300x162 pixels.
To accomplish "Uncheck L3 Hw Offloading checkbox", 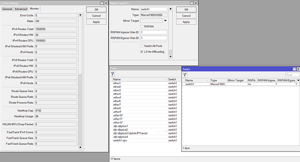I will 142,52.
